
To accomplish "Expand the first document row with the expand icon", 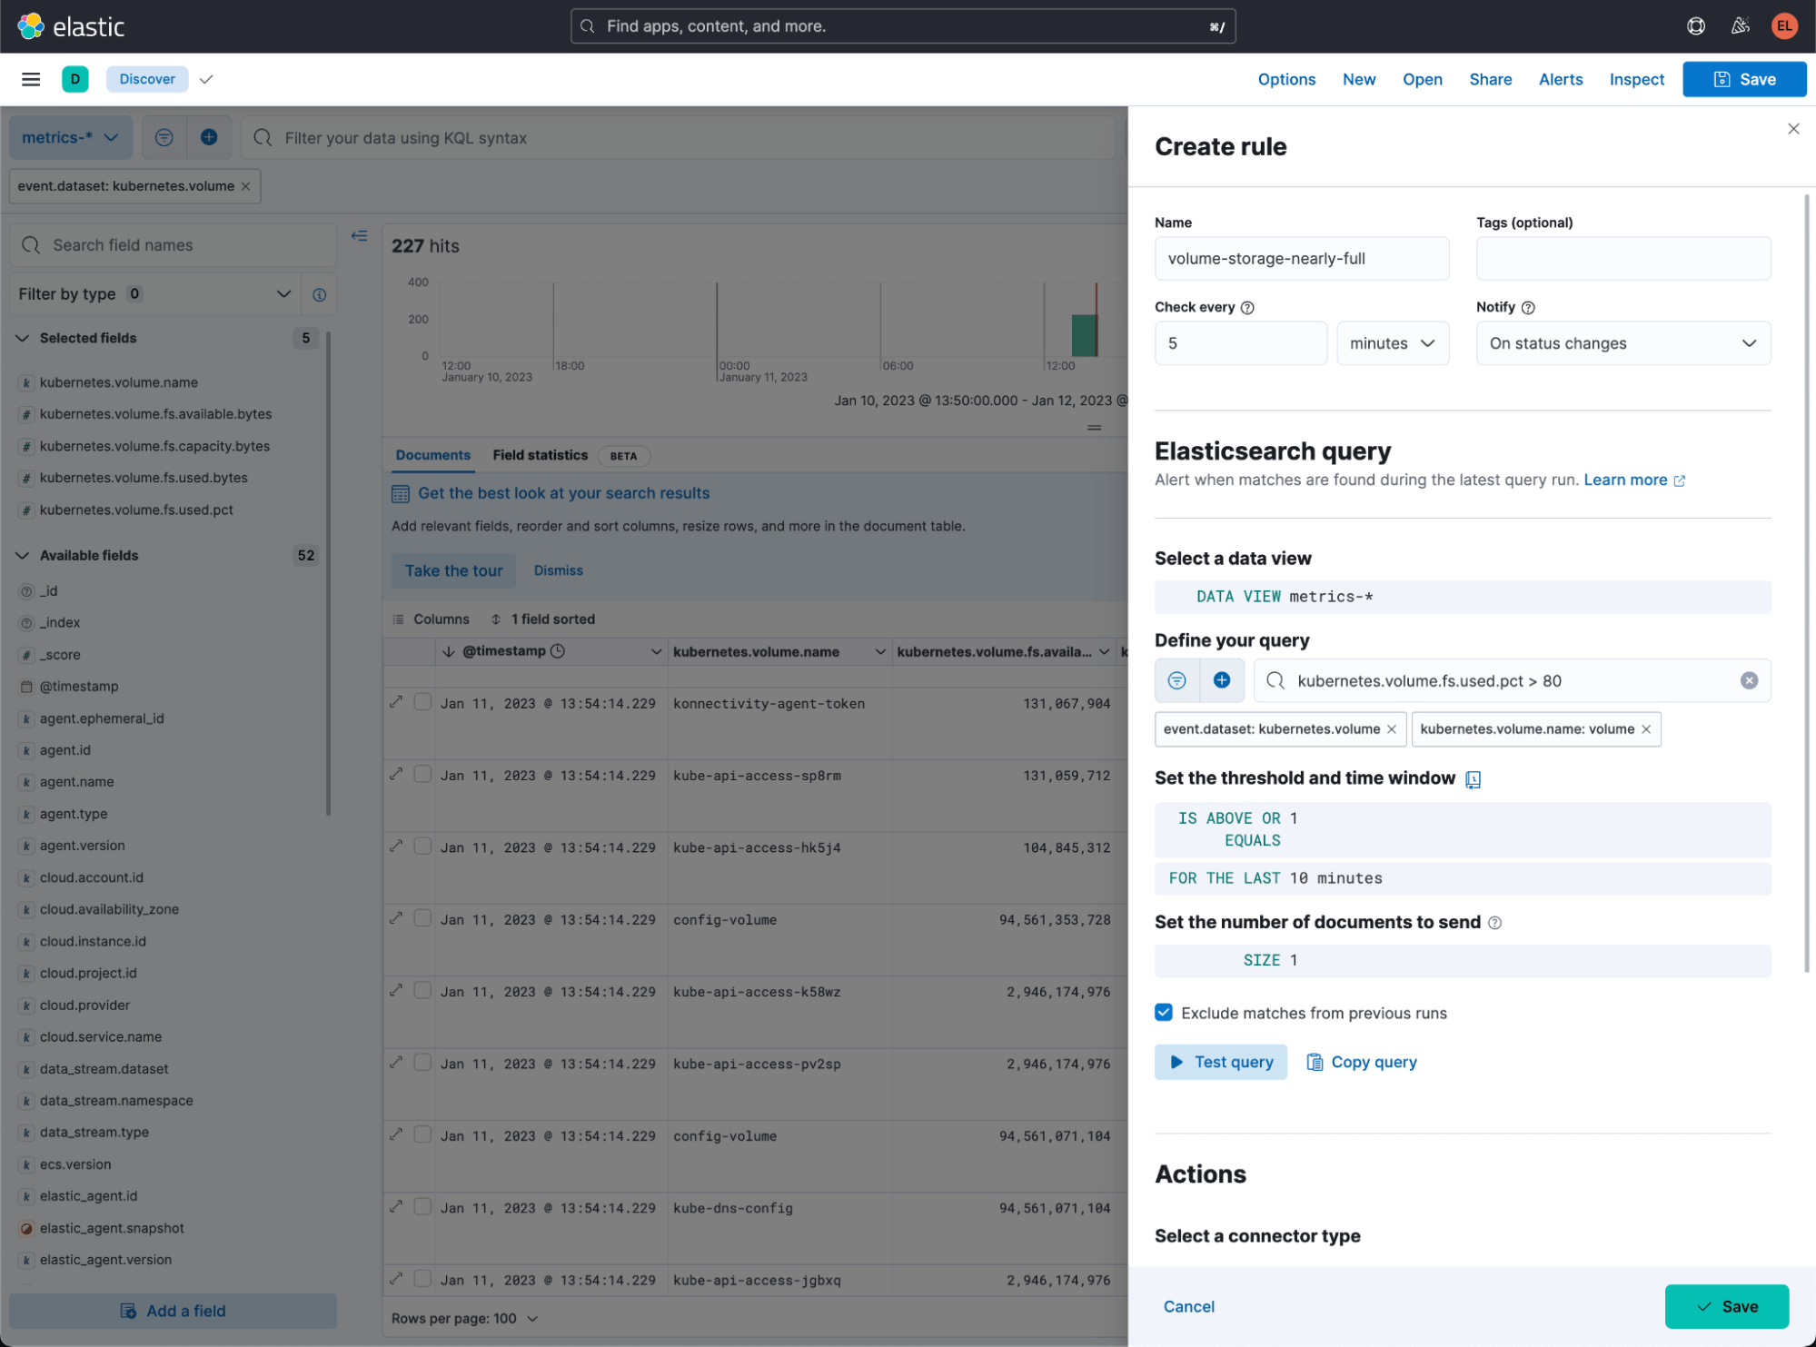I will click(396, 701).
